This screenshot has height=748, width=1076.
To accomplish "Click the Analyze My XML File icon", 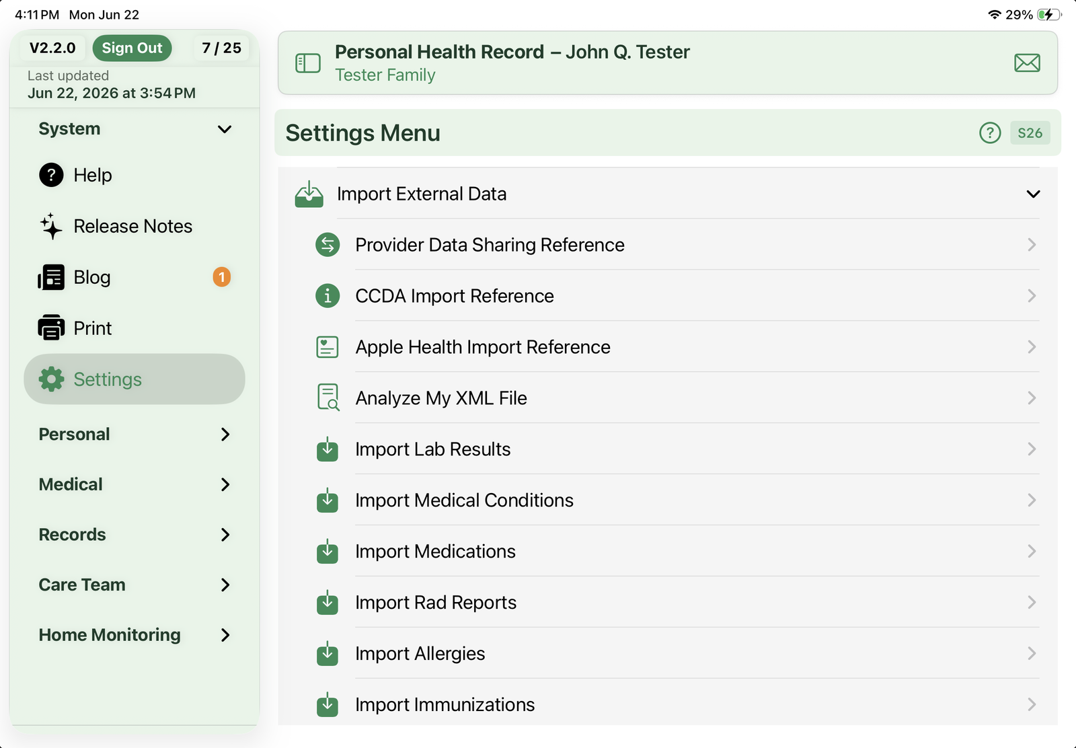I will (x=328, y=398).
